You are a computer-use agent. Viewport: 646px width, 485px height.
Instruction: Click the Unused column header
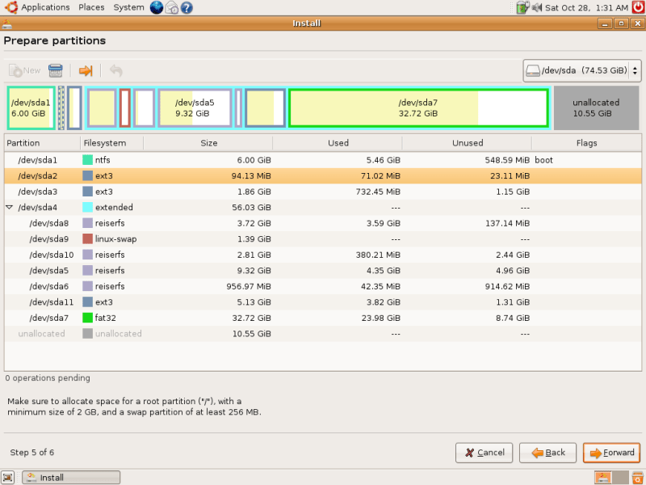[467, 143]
